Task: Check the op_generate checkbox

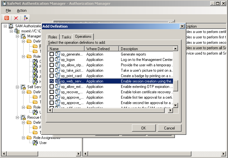Action: click(52, 54)
